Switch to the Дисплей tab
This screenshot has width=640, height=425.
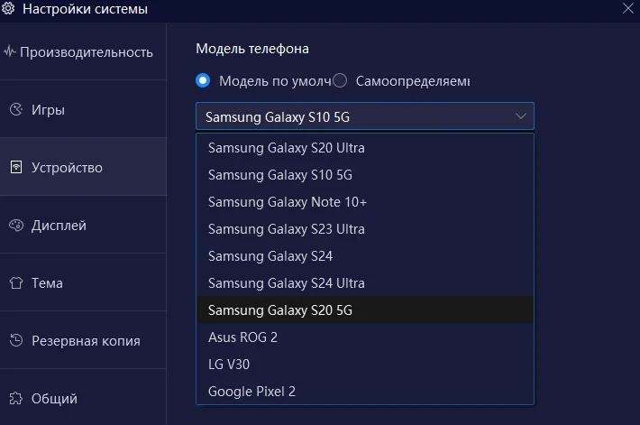tap(83, 226)
